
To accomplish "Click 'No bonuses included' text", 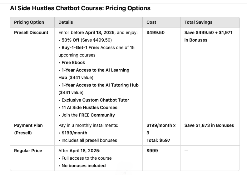I will pyautogui.click(x=83, y=166).
